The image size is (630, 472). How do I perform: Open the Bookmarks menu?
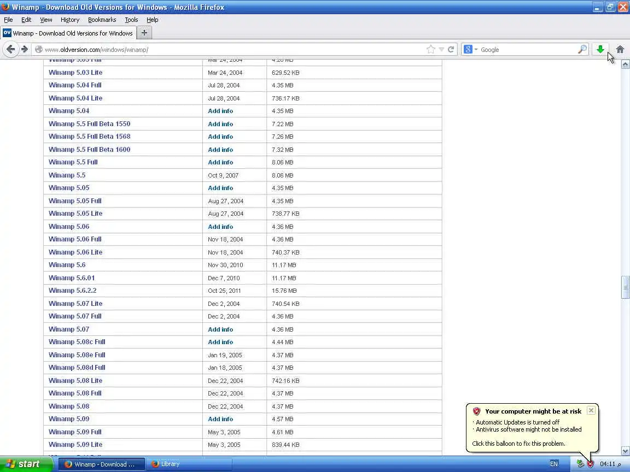tap(102, 20)
